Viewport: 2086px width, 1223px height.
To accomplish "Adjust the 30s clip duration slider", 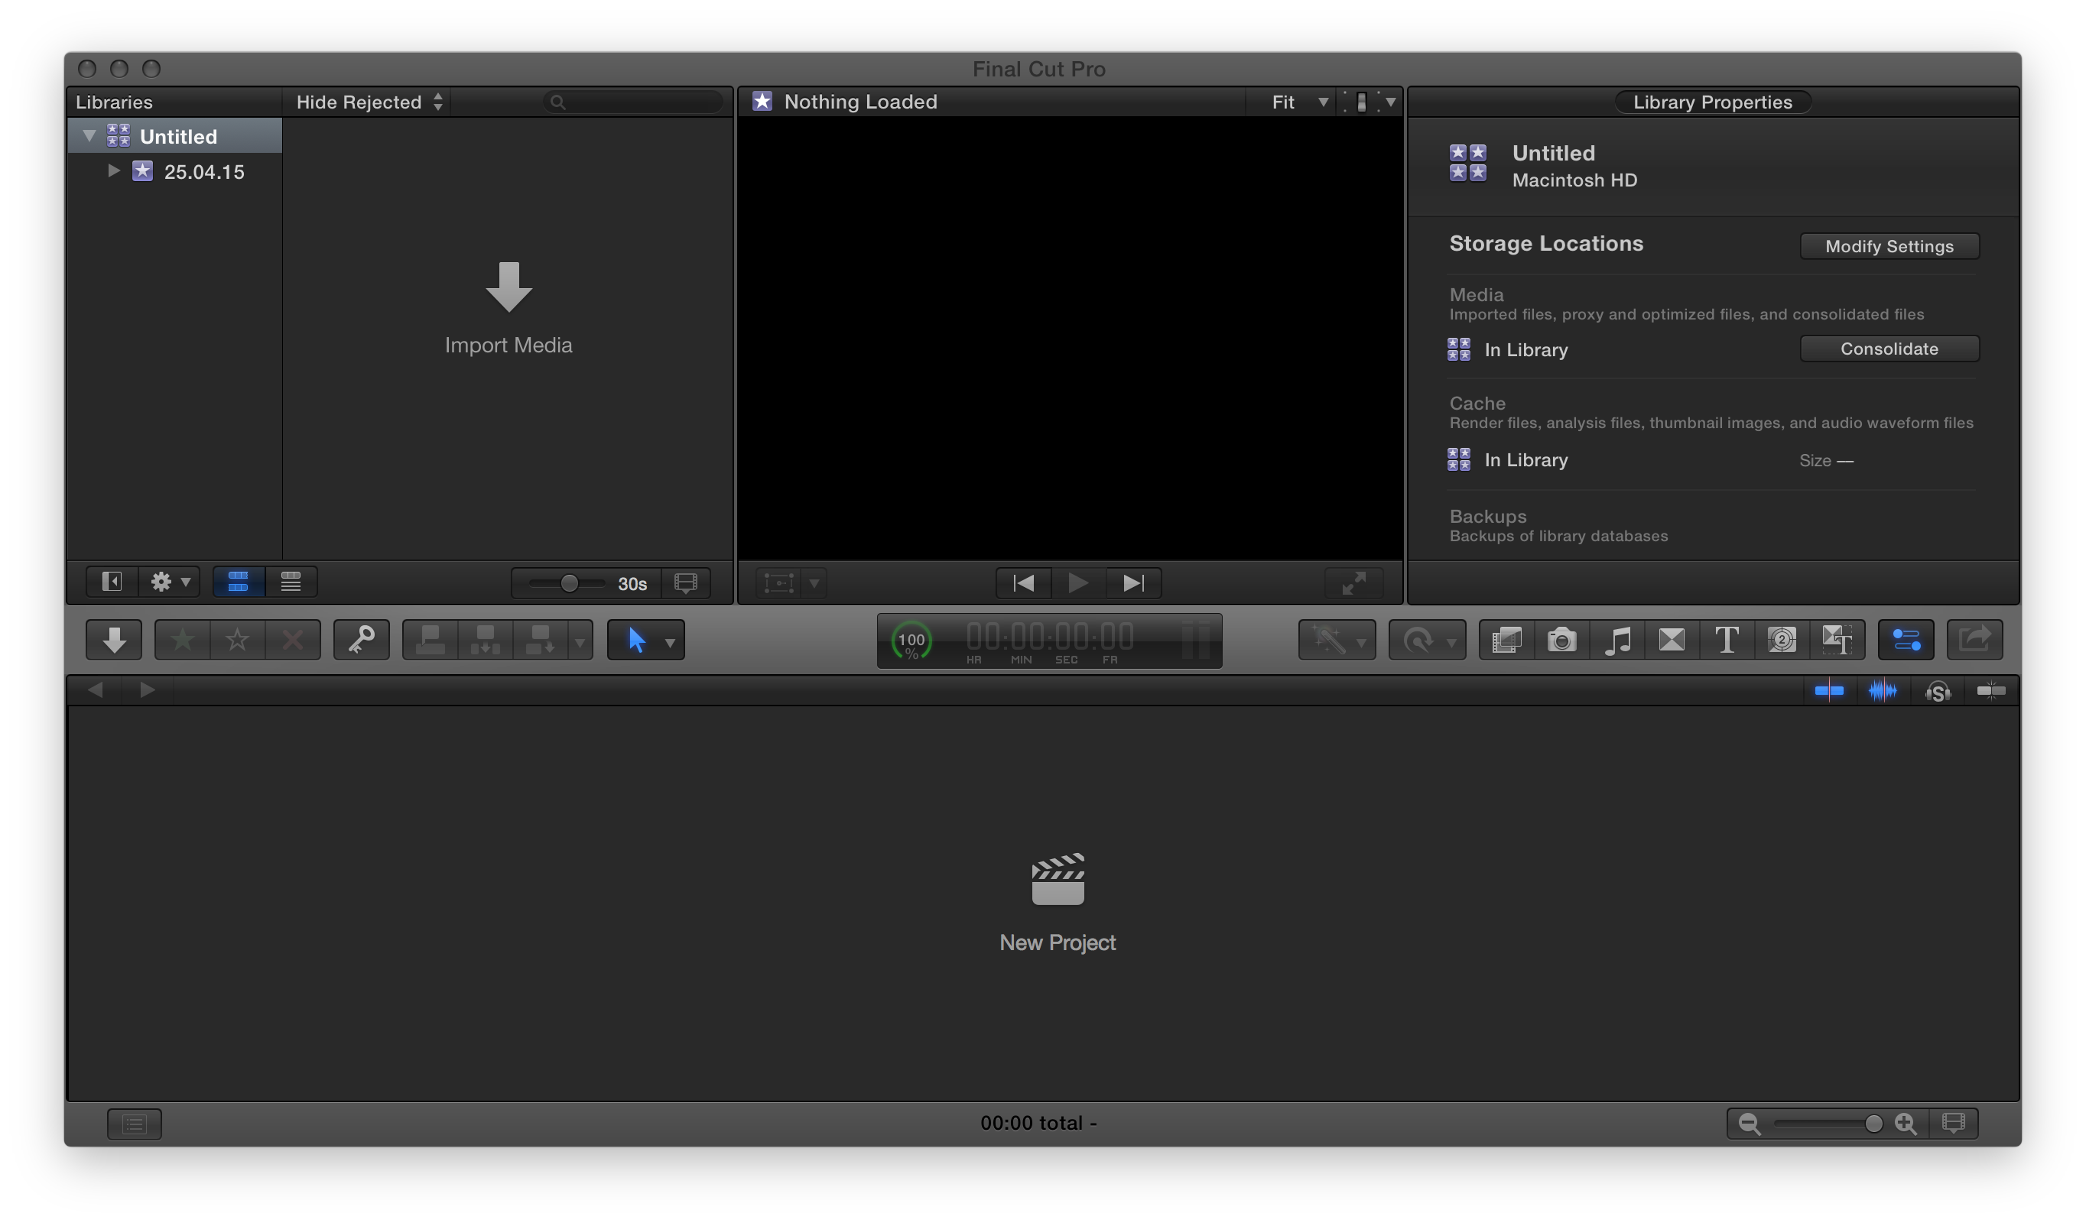I will coord(569,583).
